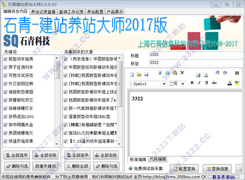This screenshot has width=245, height=180.
Task: Click the font color A dropdown icon
Action: 229,83
